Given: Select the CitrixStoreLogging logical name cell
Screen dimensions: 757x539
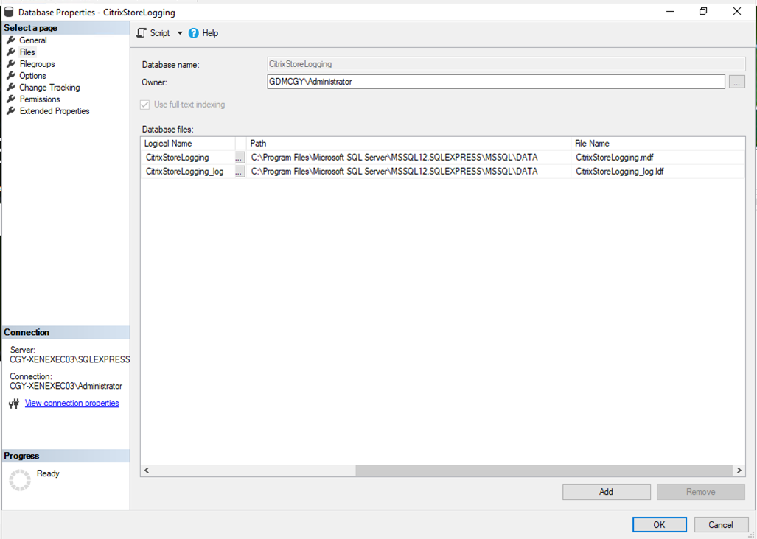Looking at the screenshot, I should click(188, 158).
